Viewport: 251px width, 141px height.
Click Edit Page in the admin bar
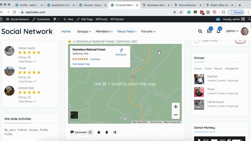point(85,19)
